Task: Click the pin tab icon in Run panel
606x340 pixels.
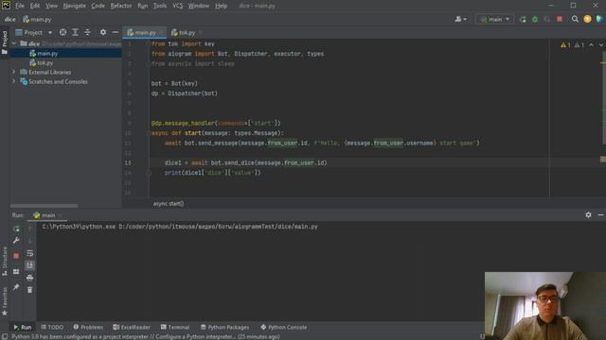Action: pyautogui.click(x=16, y=287)
